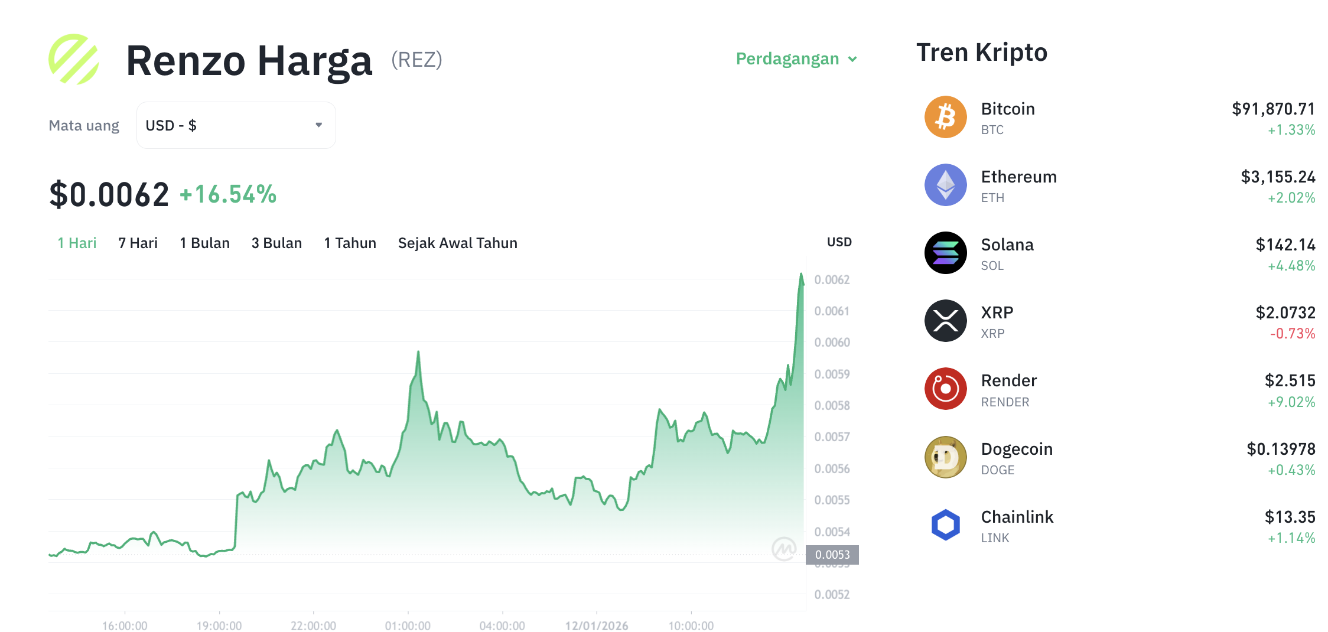Click the currency selector chevron arrow
Image resolution: width=1328 pixels, height=632 pixels.
pyautogui.click(x=318, y=125)
